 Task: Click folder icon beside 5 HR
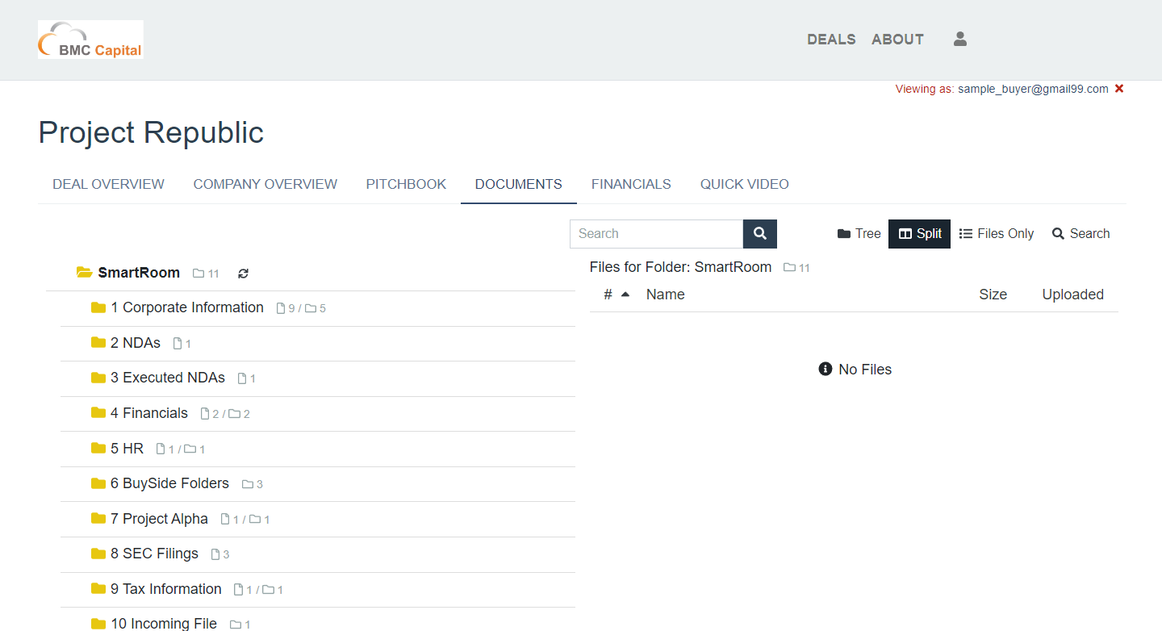[x=98, y=448]
